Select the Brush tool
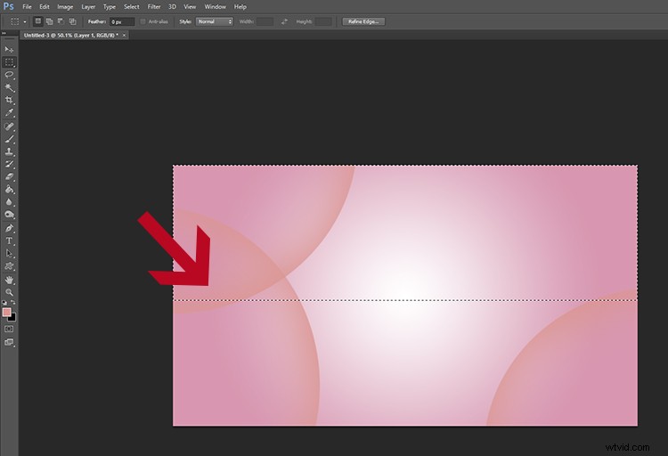The image size is (668, 456). [x=9, y=139]
